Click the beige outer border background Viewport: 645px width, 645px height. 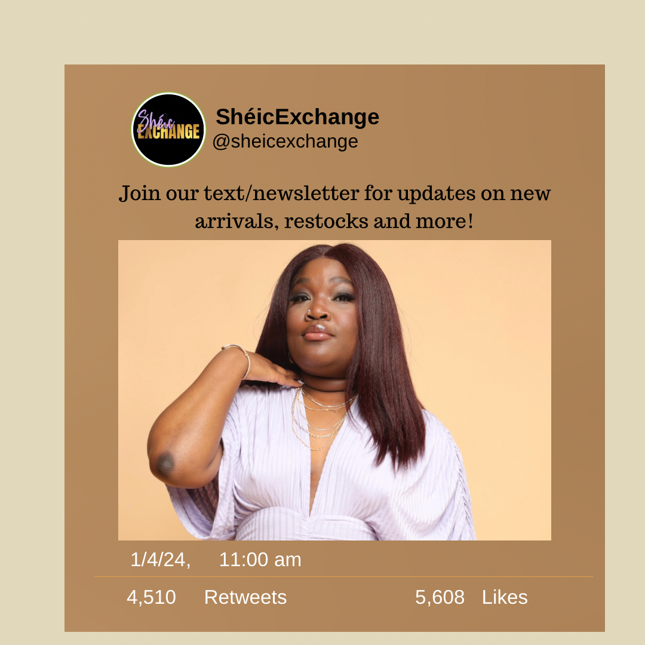click(x=322, y=31)
